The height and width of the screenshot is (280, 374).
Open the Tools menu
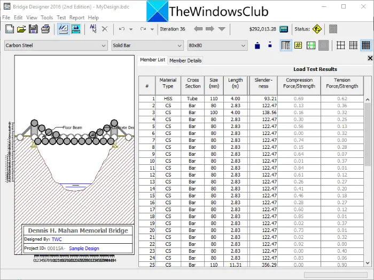47,18
